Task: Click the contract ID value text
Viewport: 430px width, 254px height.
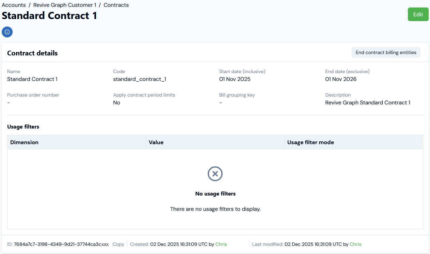Action: tap(61, 244)
